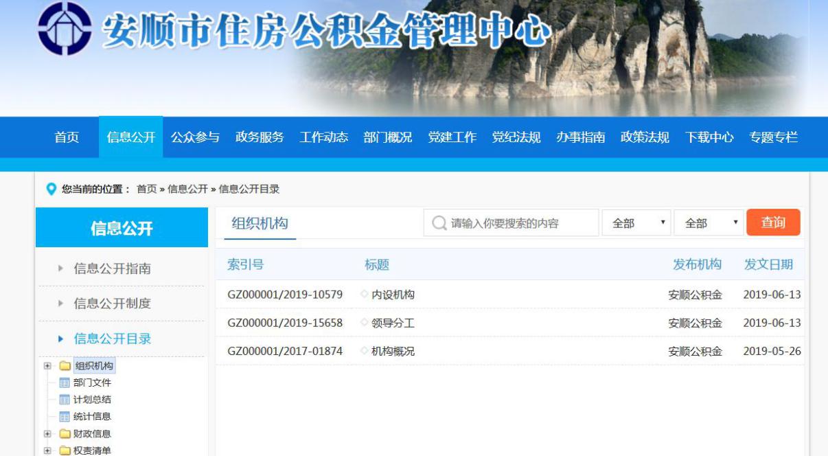
Task: Open the second 全部 dropdown beside 查询
Action: pyautogui.click(x=709, y=223)
